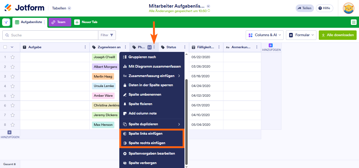Click the column width icon in Ph... header
The height and width of the screenshot is (168, 359).
pyautogui.click(x=150, y=47)
